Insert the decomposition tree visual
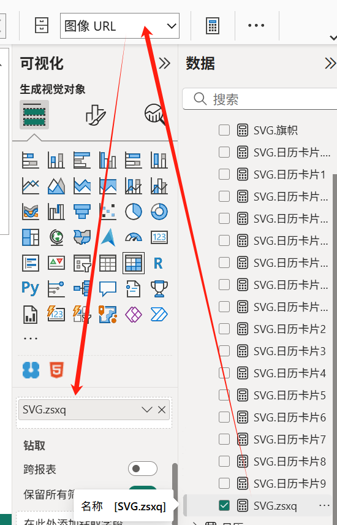This screenshot has height=525, width=337. point(82,289)
